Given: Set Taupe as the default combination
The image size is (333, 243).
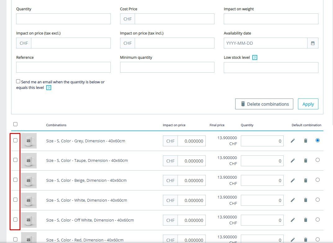Looking at the screenshot, I should 317,160.
